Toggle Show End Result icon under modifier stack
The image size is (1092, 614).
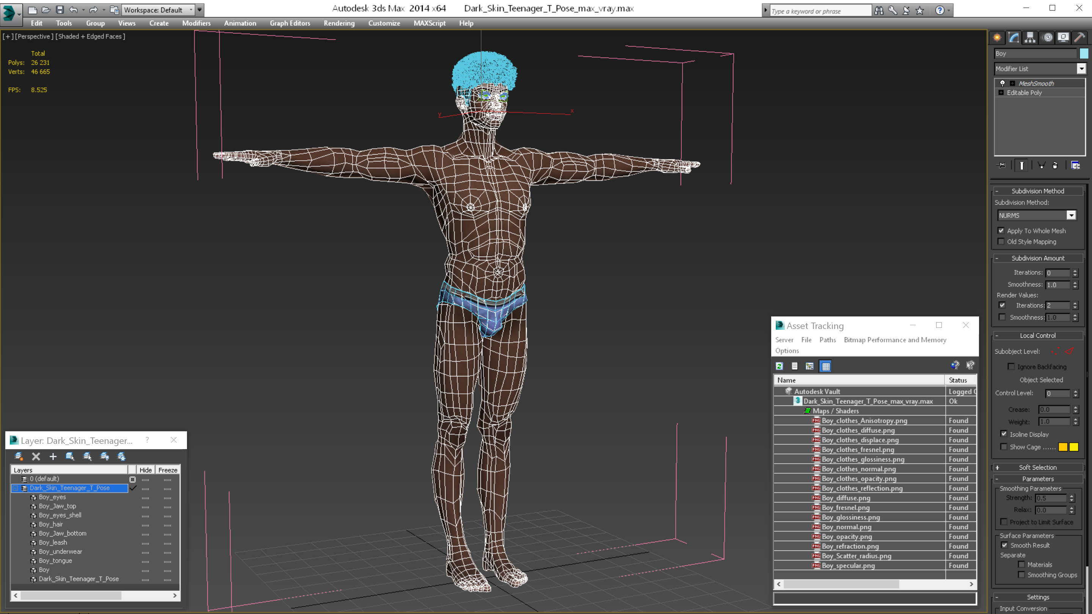click(1021, 165)
